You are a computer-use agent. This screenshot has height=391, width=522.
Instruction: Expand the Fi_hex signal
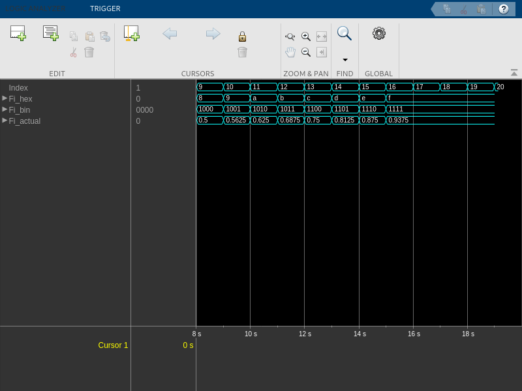click(5, 98)
